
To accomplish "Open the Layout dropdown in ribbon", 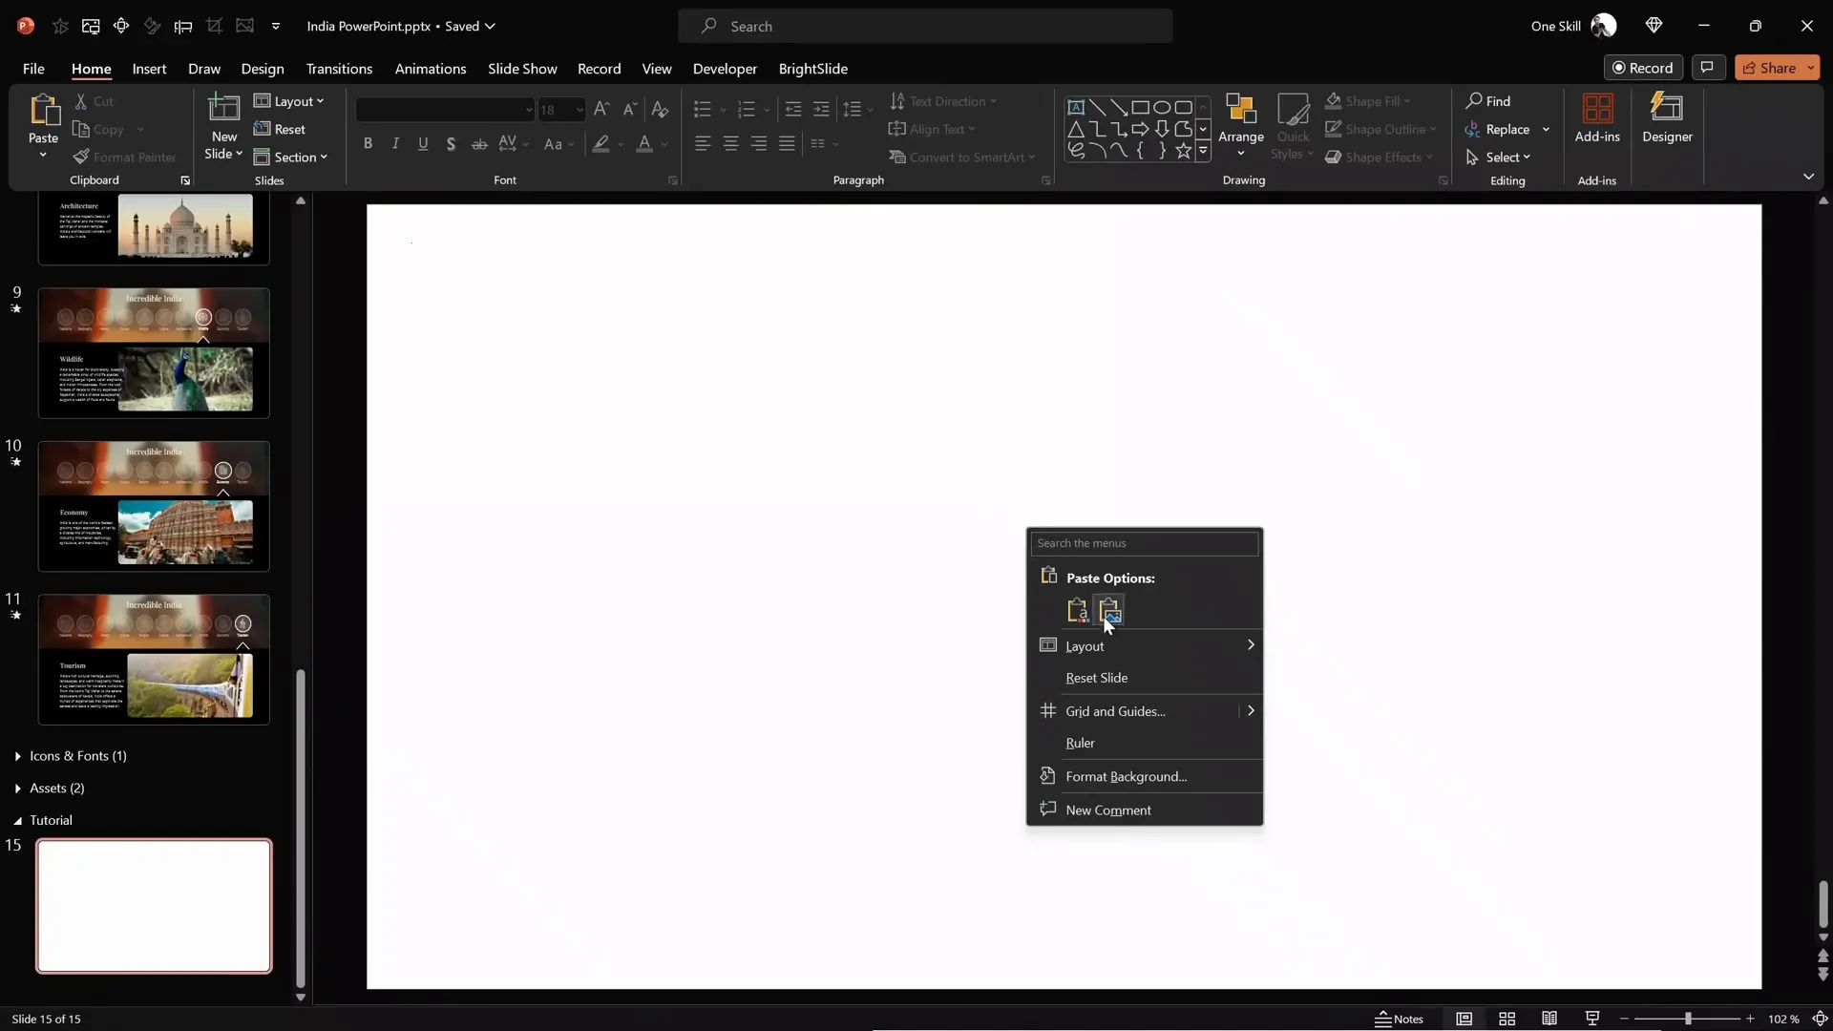I will pyautogui.click(x=290, y=101).
